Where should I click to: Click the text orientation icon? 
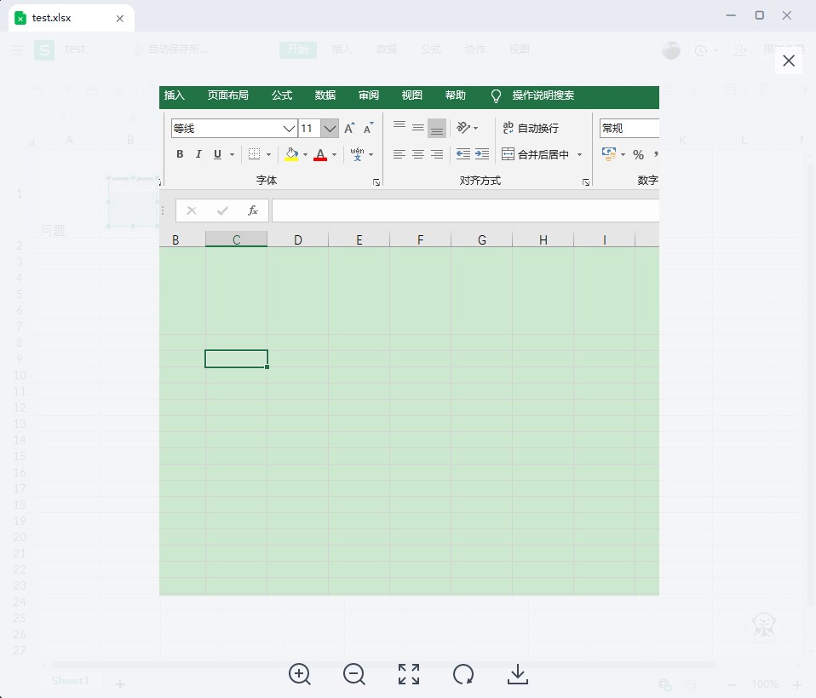tap(463, 128)
